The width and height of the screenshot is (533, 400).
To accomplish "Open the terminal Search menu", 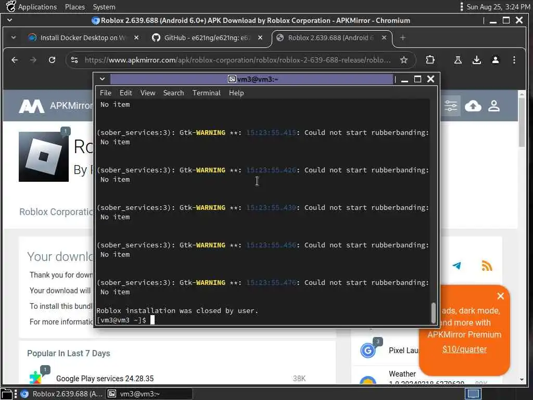I will (173, 93).
